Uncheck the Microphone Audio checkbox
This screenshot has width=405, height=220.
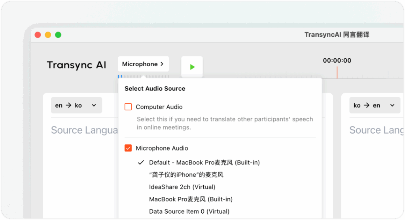(x=128, y=148)
